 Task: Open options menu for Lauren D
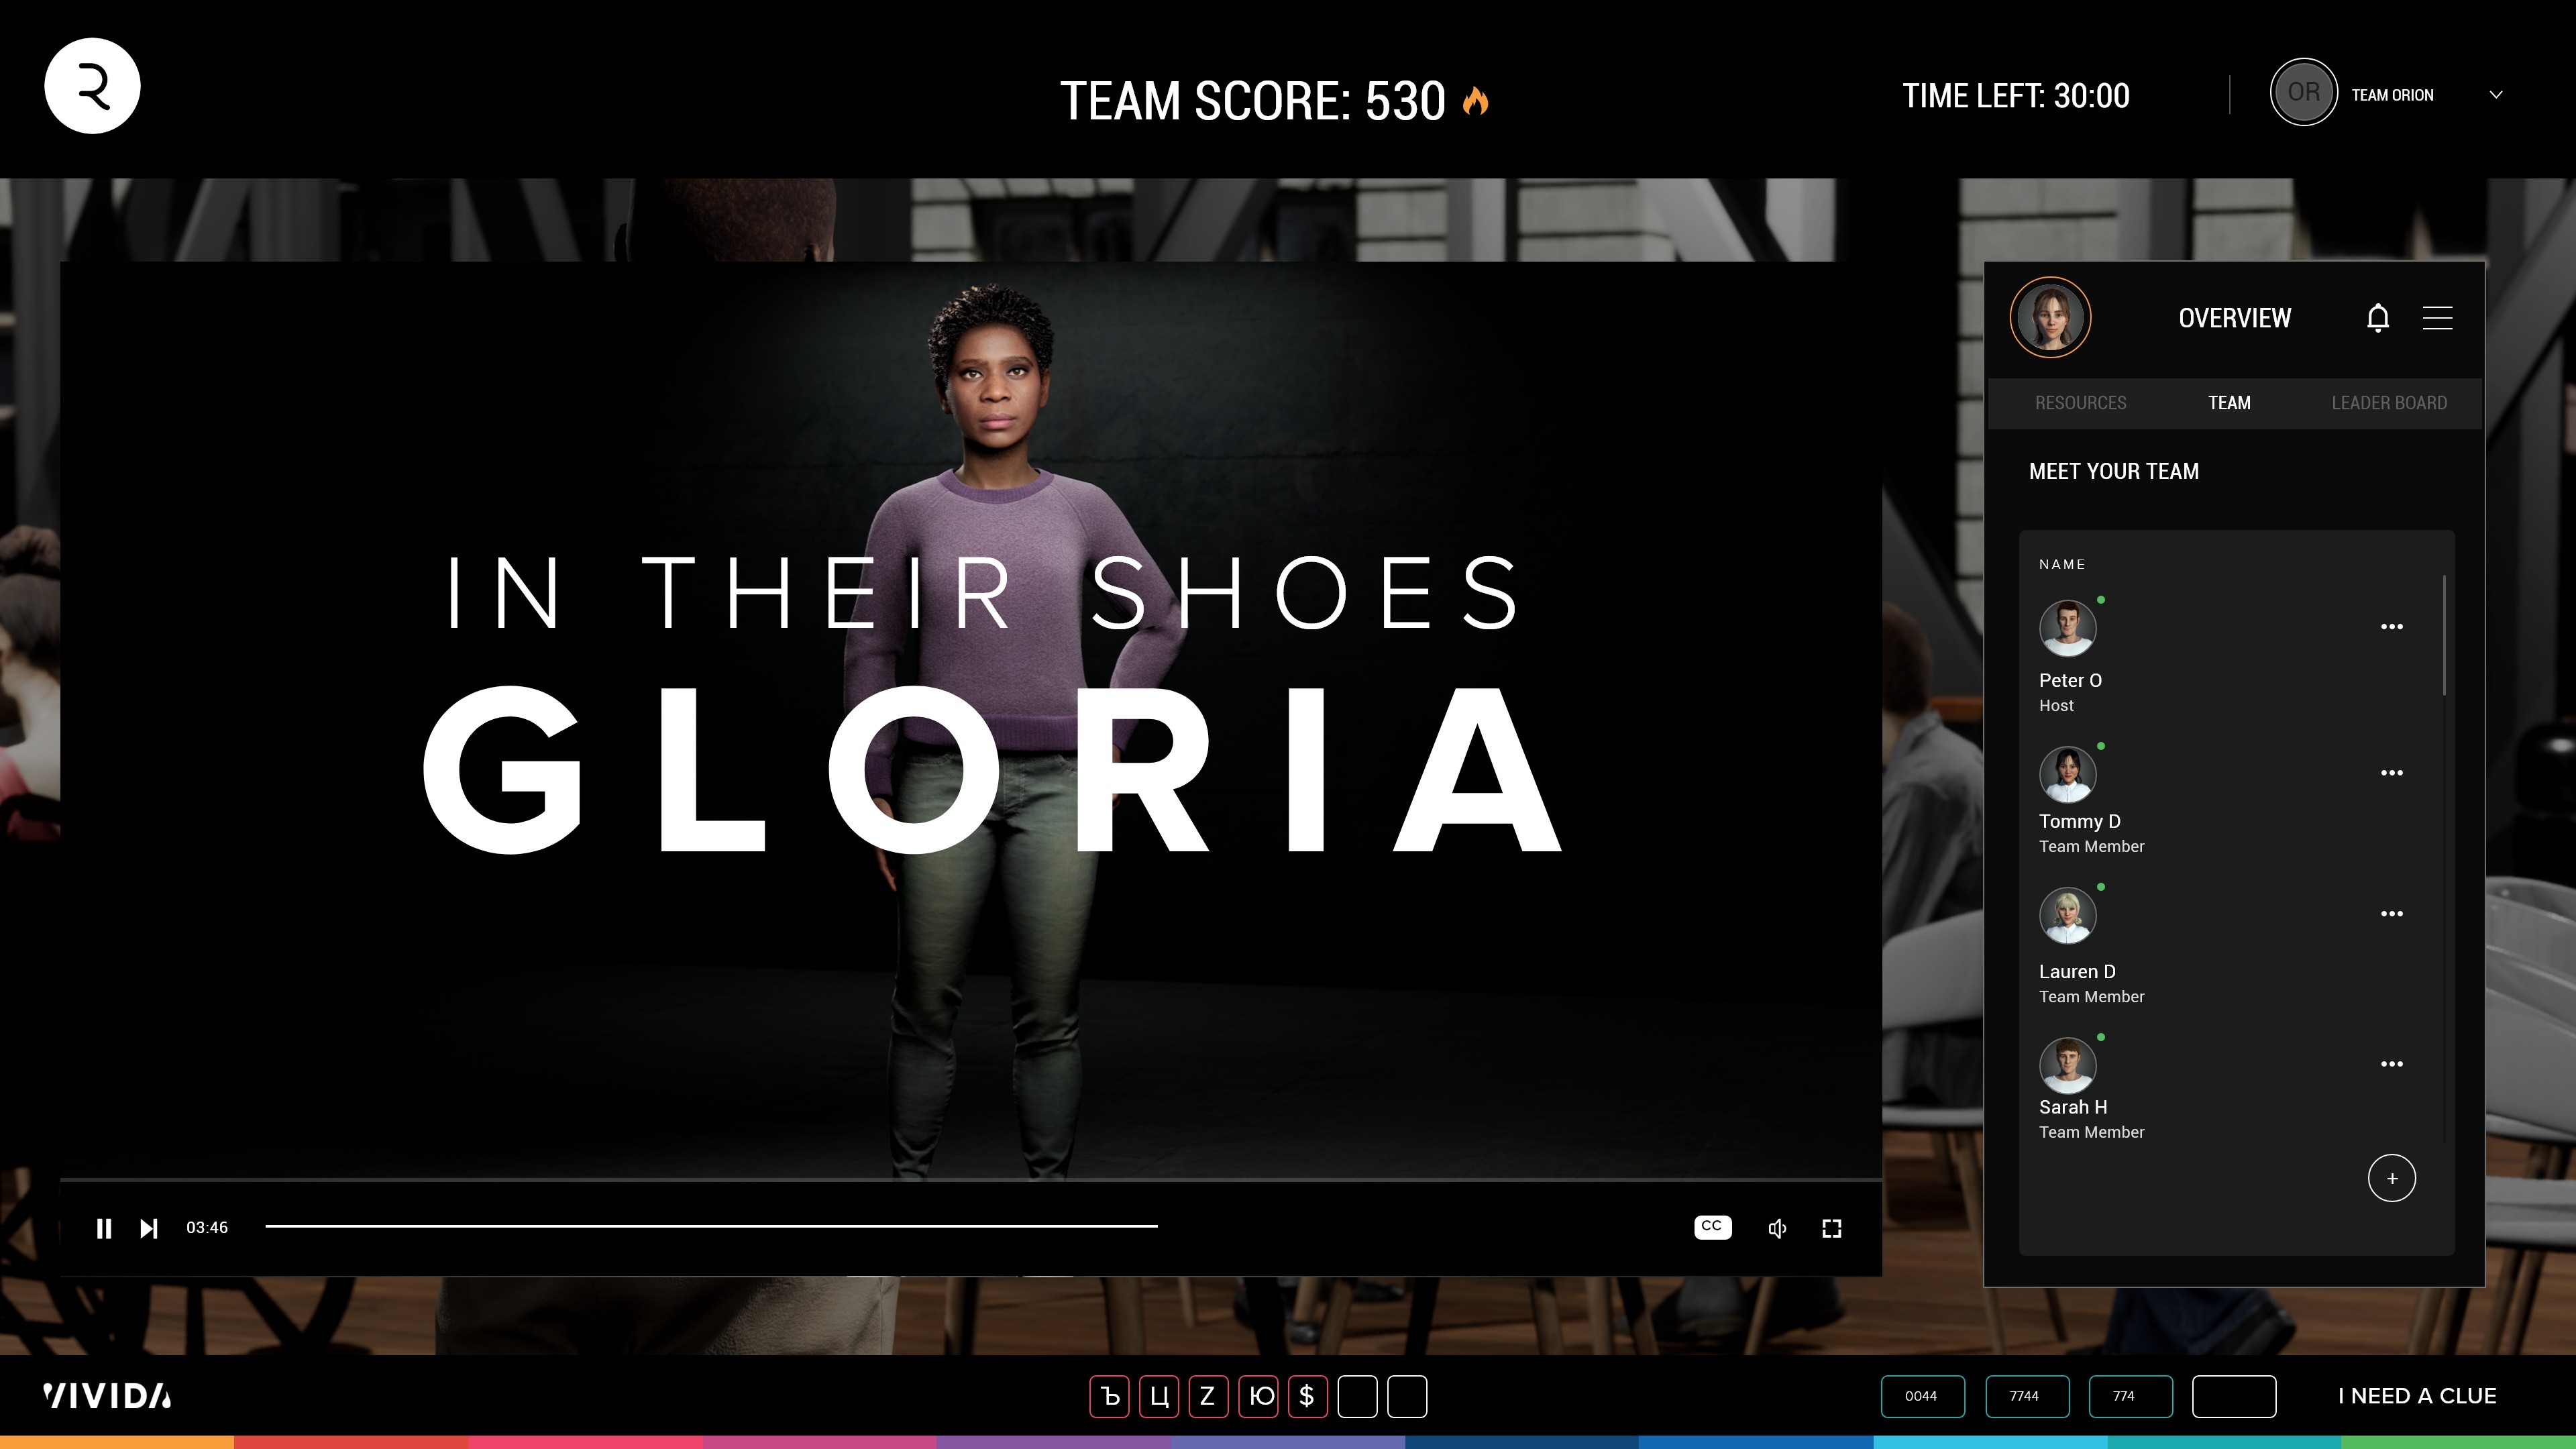[x=2391, y=914]
